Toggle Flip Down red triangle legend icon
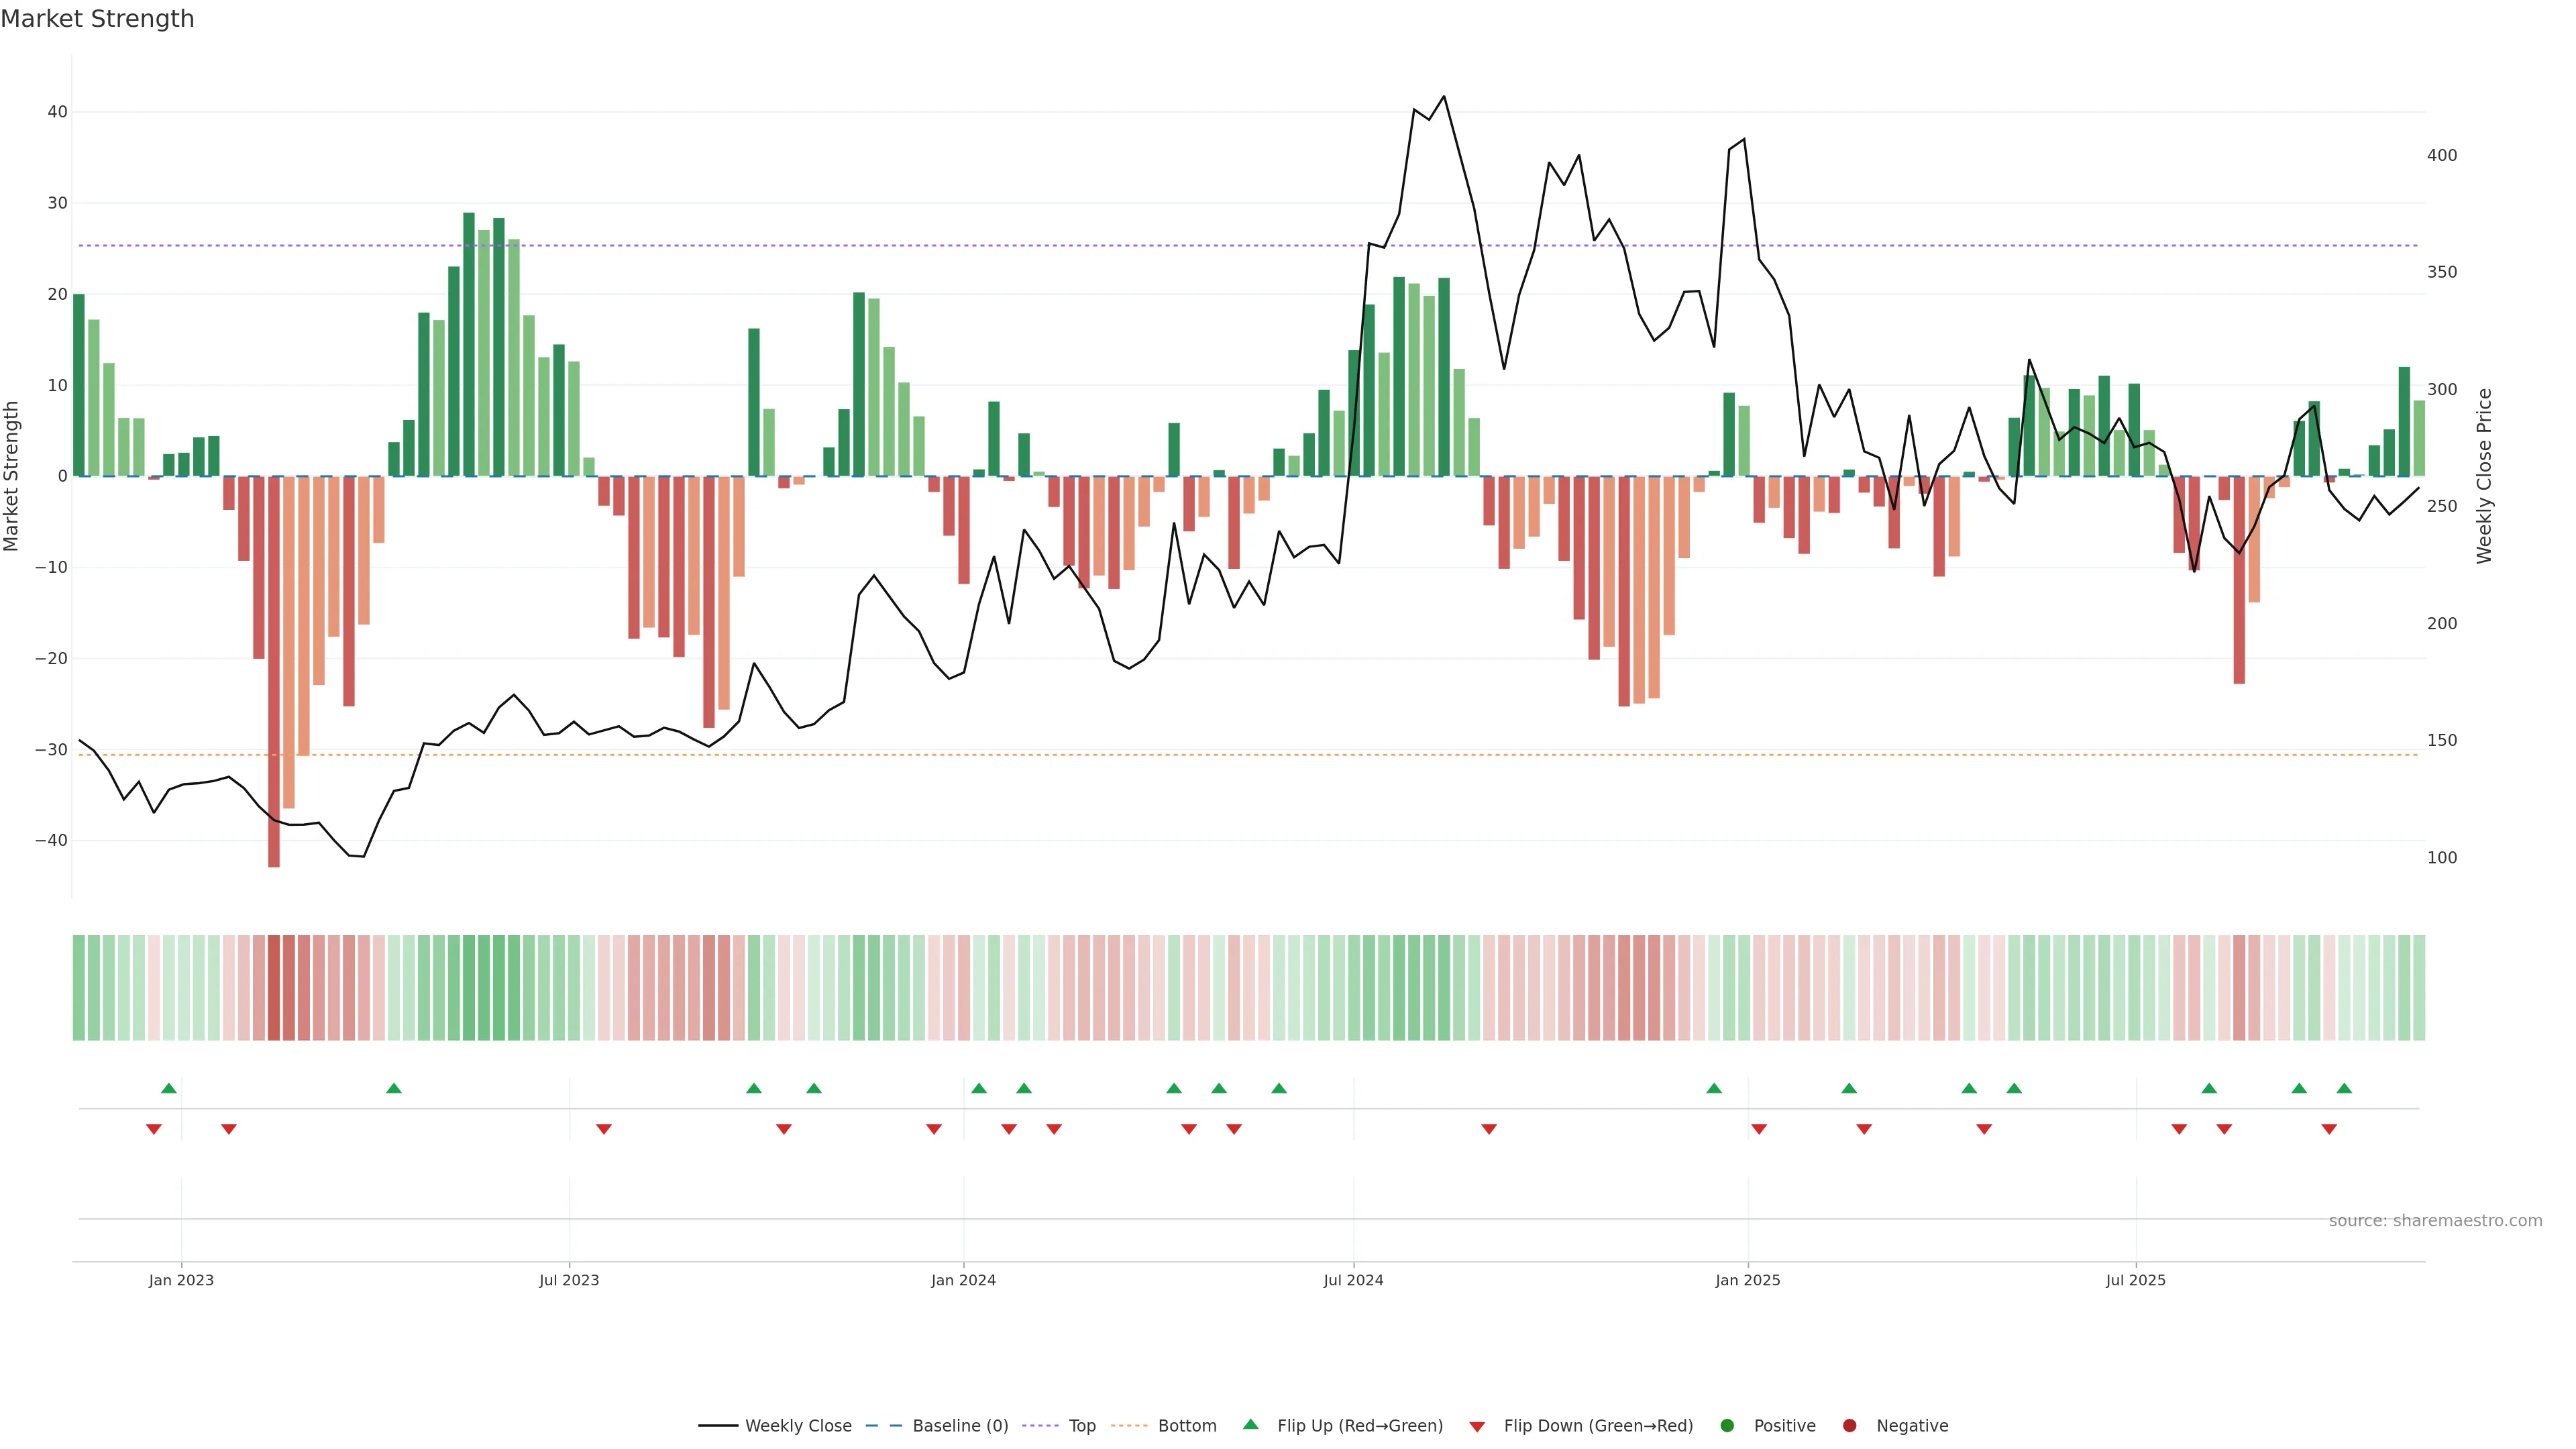 click(1477, 1426)
